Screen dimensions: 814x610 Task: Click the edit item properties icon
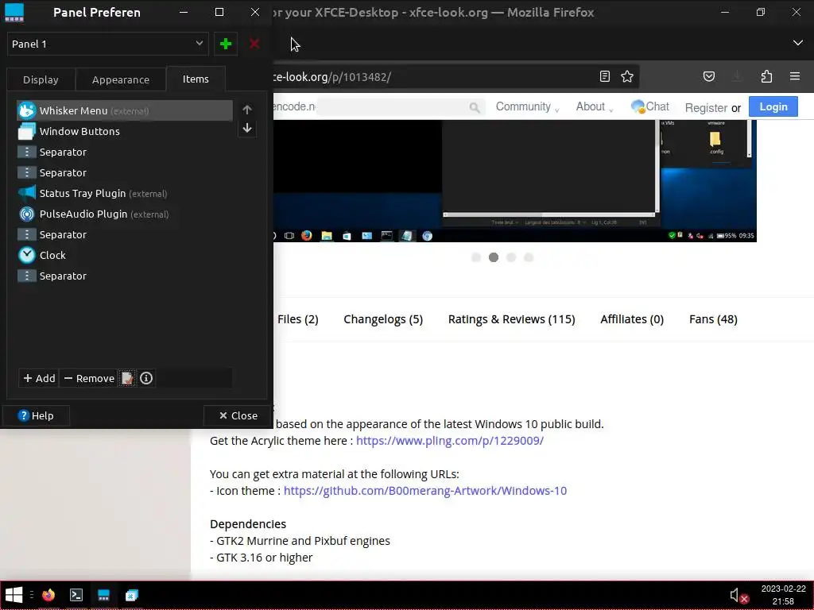(127, 378)
